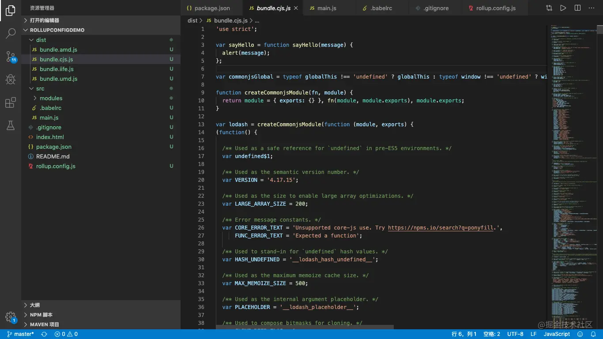Expand the modules folder

click(51, 98)
